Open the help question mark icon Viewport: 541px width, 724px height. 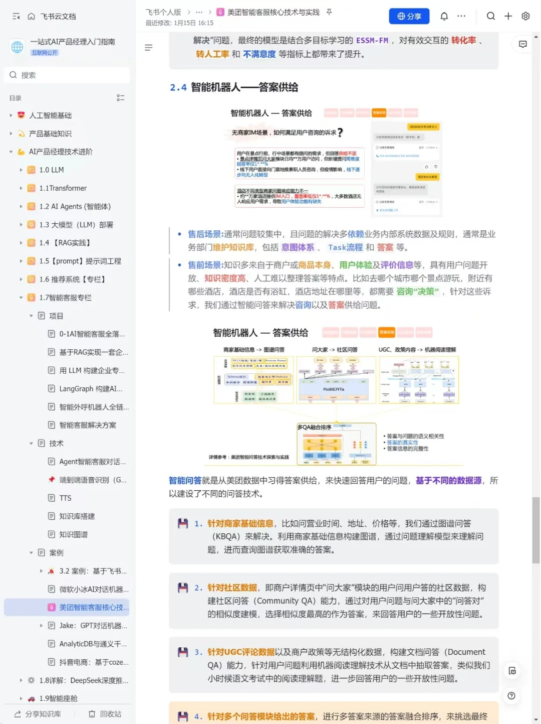(x=511, y=695)
